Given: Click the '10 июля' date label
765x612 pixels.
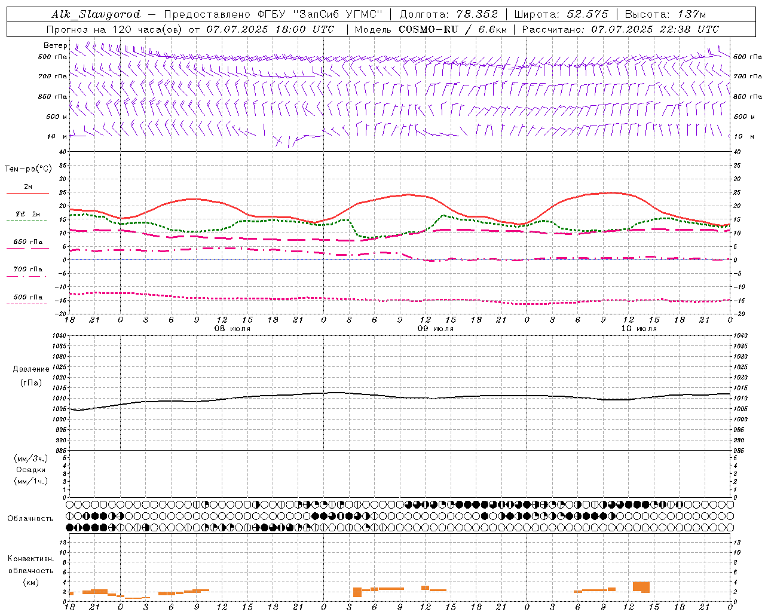Looking at the screenshot, I should coord(638,329).
